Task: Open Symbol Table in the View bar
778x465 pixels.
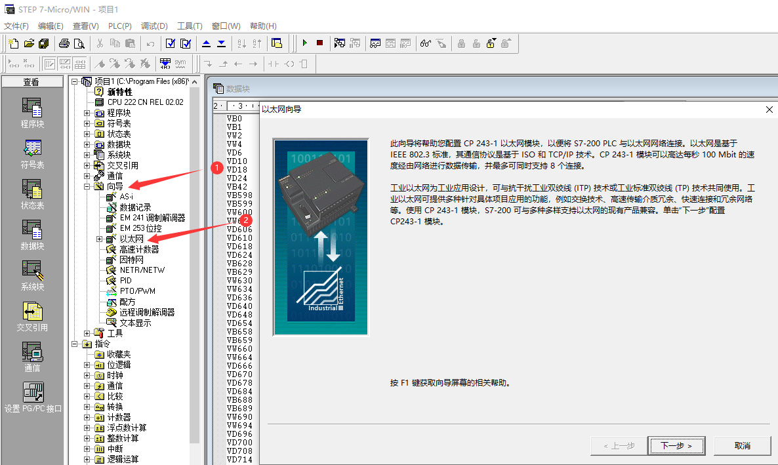Action: pyautogui.click(x=32, y=154)
